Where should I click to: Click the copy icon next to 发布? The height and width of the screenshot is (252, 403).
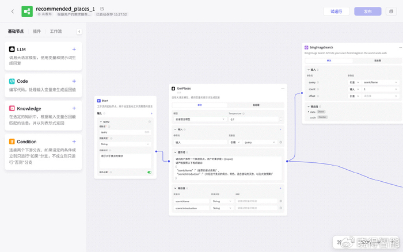(390, 12)
